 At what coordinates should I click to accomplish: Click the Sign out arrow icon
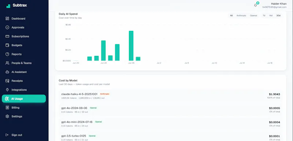pos(7,135)
